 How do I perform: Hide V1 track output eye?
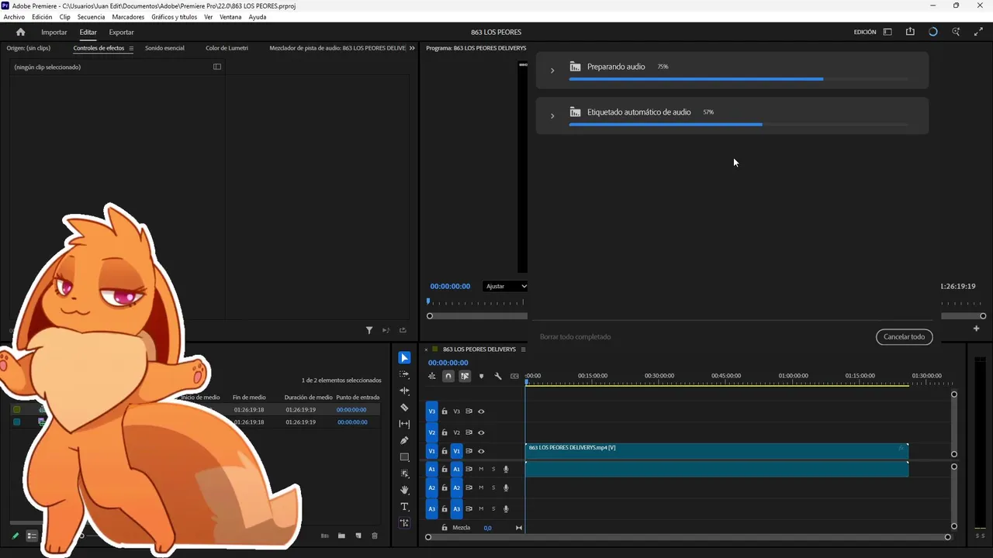481,451
